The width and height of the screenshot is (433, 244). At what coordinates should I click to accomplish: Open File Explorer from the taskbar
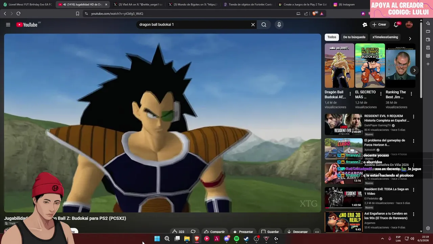[x=187, y=239]
